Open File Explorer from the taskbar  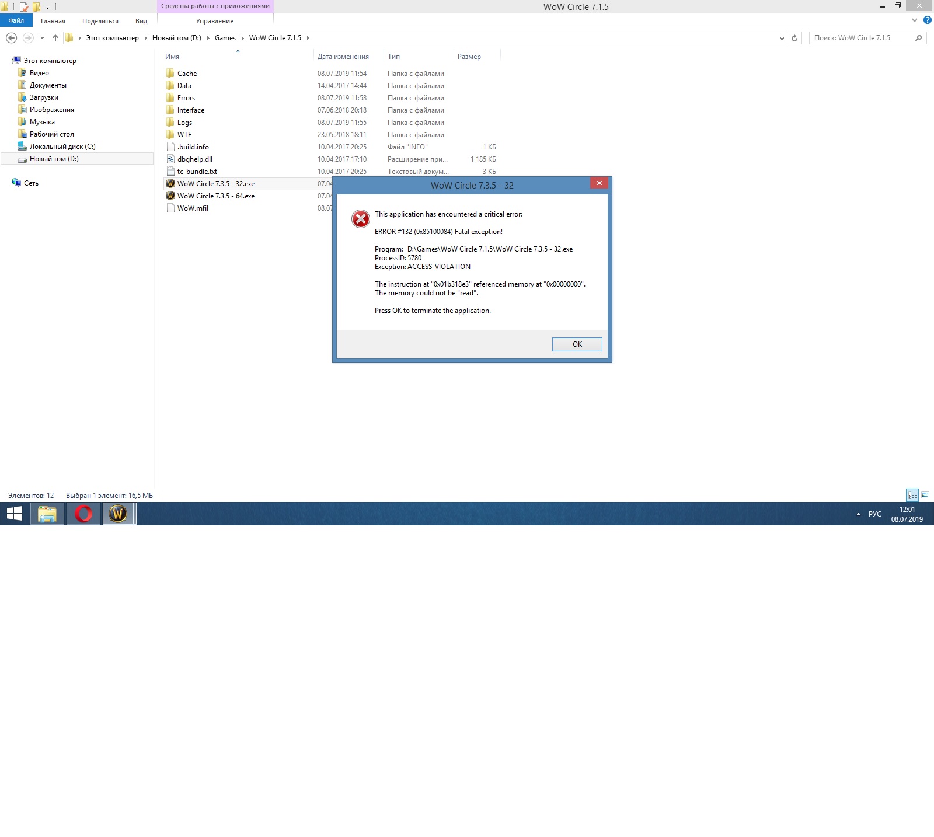47,514
